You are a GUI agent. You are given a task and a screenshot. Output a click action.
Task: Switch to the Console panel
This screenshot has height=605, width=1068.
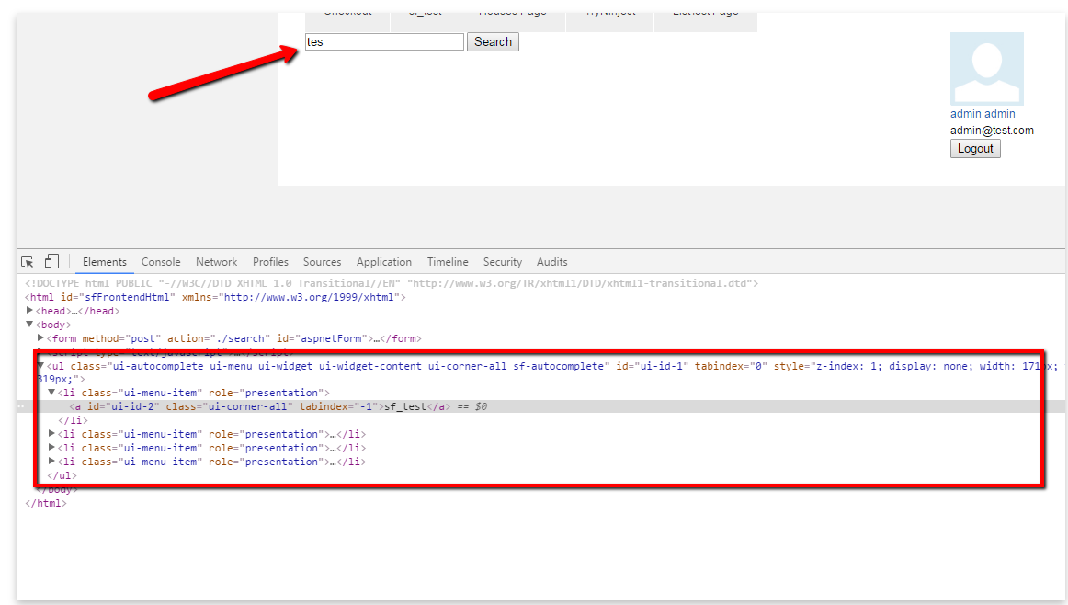pos(161,261)
